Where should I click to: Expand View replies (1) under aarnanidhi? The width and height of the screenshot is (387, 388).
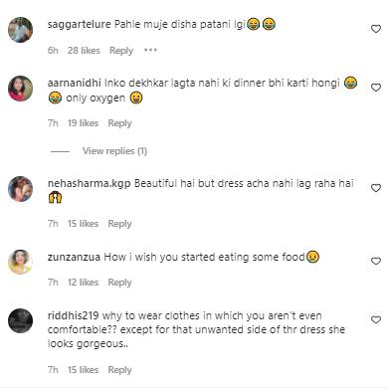114,151
